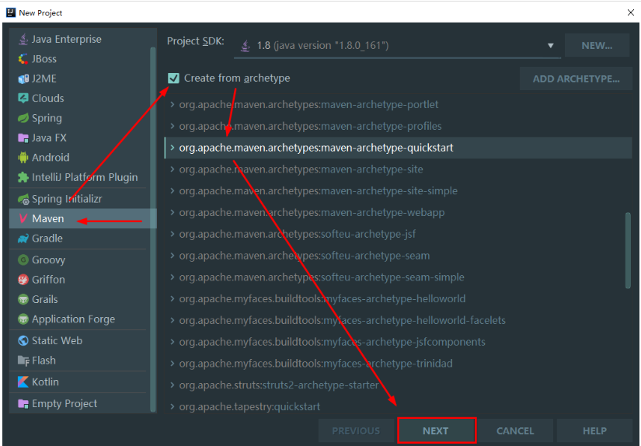Viewport: 641px width, 446px height.
Task: Expand softeu-archetype-seam node arrow
Action: 172,256
